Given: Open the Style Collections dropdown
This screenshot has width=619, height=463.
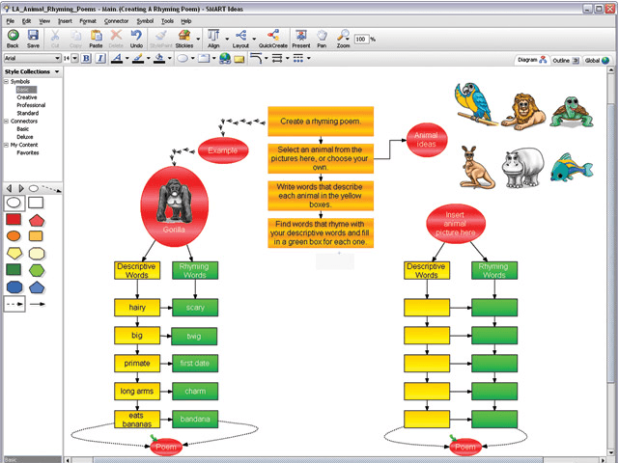Looking at the screenshot, I should (57, 71).
